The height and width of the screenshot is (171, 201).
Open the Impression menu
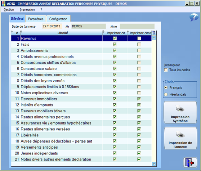(x=27, y=10)
